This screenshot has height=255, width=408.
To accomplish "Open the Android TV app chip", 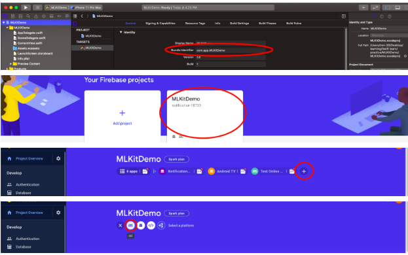I will pyautogui.click(x=227, y=171).
